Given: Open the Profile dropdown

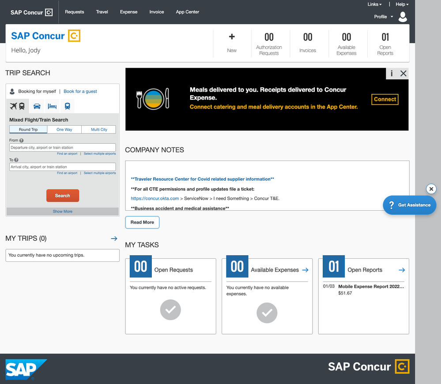Looking at the screenshot, I should coord(383,17).
